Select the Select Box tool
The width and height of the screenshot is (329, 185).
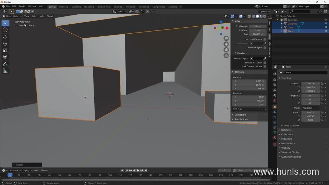coord(5,23)
